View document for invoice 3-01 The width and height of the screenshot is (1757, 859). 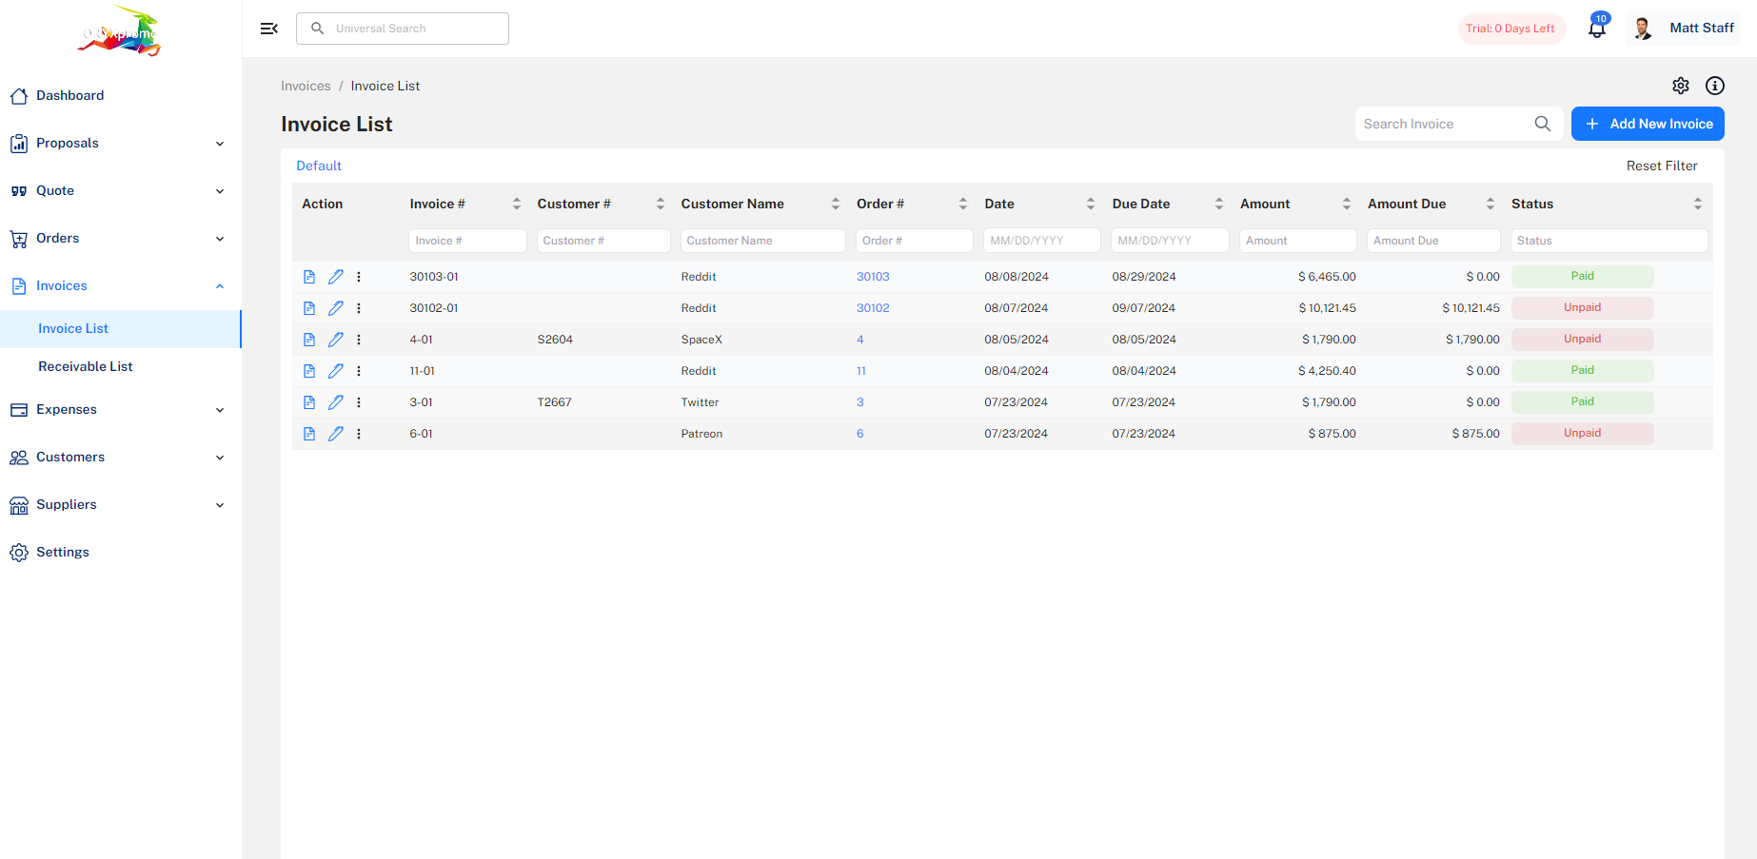[x=309, y=402]
